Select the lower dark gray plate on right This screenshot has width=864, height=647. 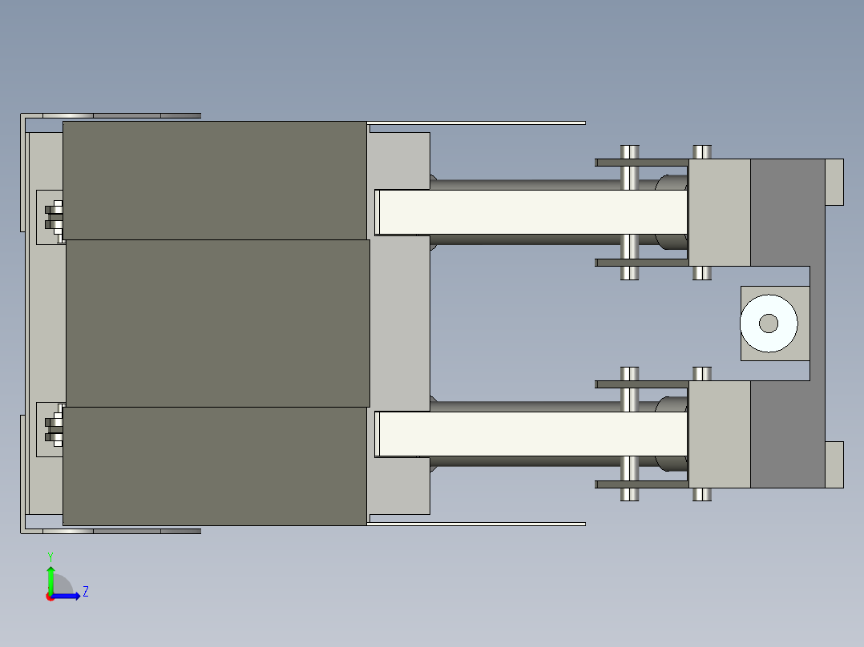click(x=787, y=434)
